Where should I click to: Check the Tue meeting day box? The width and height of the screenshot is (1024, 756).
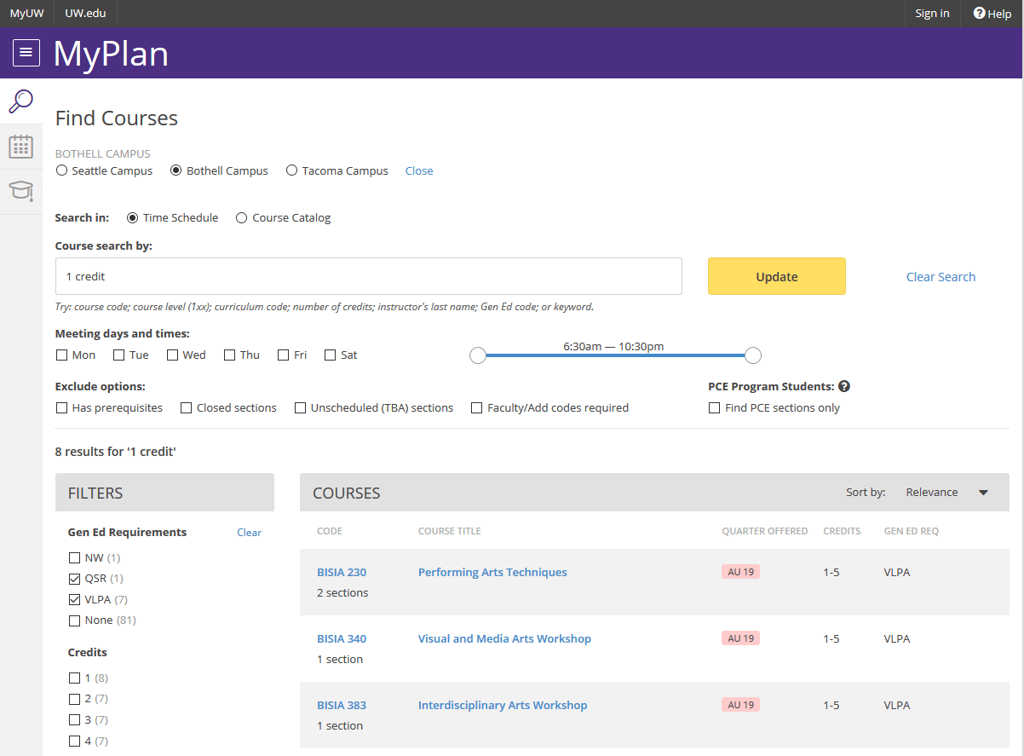(118, 355)
